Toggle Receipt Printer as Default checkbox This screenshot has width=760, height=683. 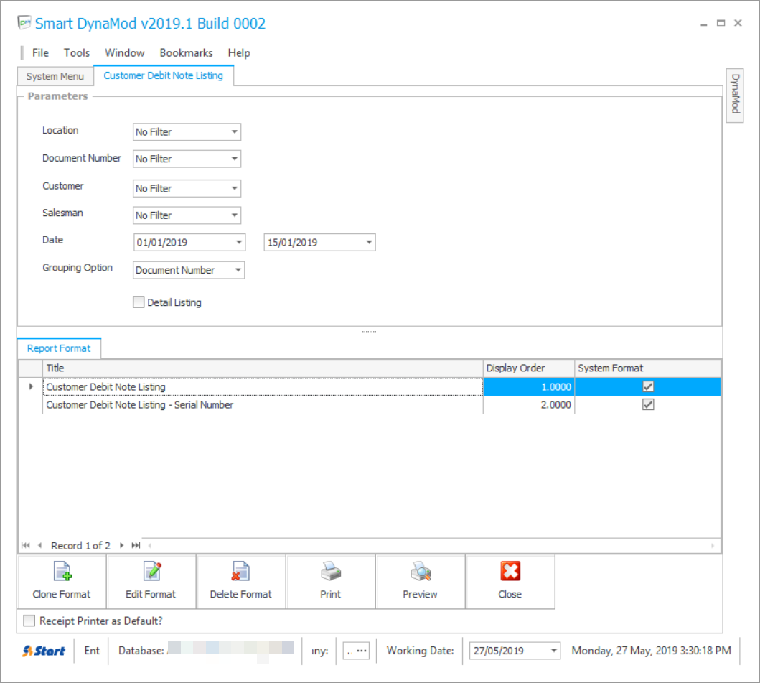coord(29,621)
